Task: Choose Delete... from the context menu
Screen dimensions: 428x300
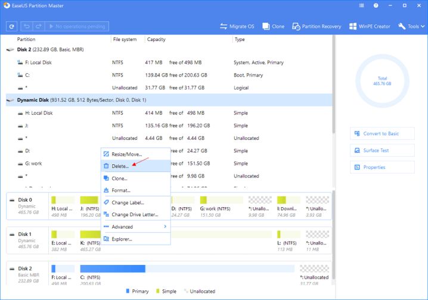Action: pos(120,166)
